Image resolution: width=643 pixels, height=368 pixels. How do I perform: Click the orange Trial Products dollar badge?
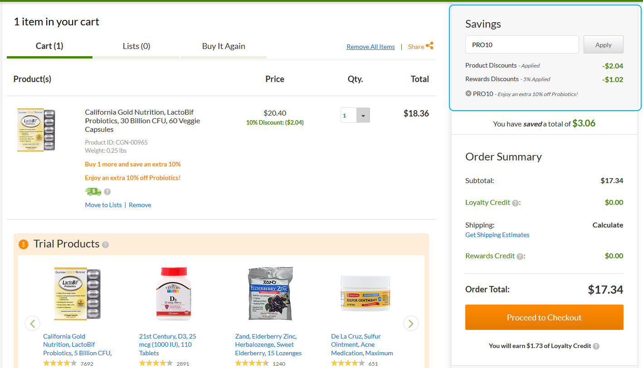click(24, 244)
